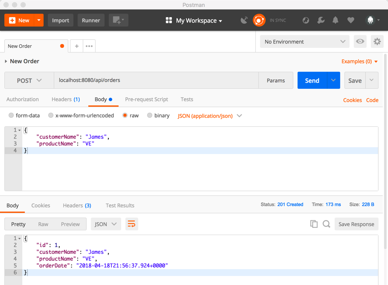Screen dimensions: 388x285
Task: Open the Test Results tab
Action: pyautogui.click(x=120, y=206)
